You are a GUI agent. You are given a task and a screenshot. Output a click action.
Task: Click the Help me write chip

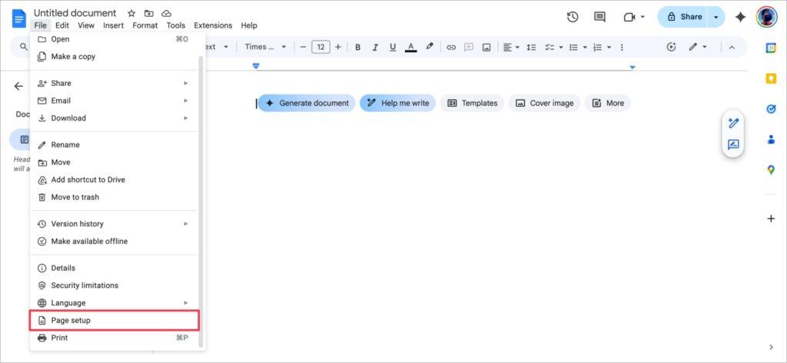397,104
